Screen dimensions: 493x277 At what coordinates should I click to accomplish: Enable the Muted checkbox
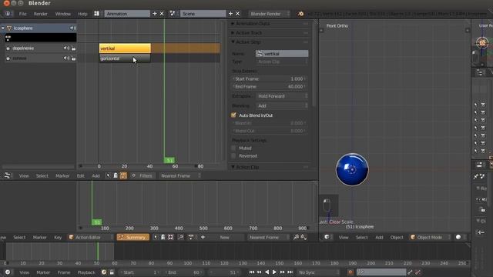point(233,148)
